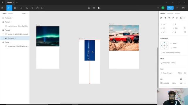Select Frame 2 layer
188x105 pixels.
[x=15, y=30]
